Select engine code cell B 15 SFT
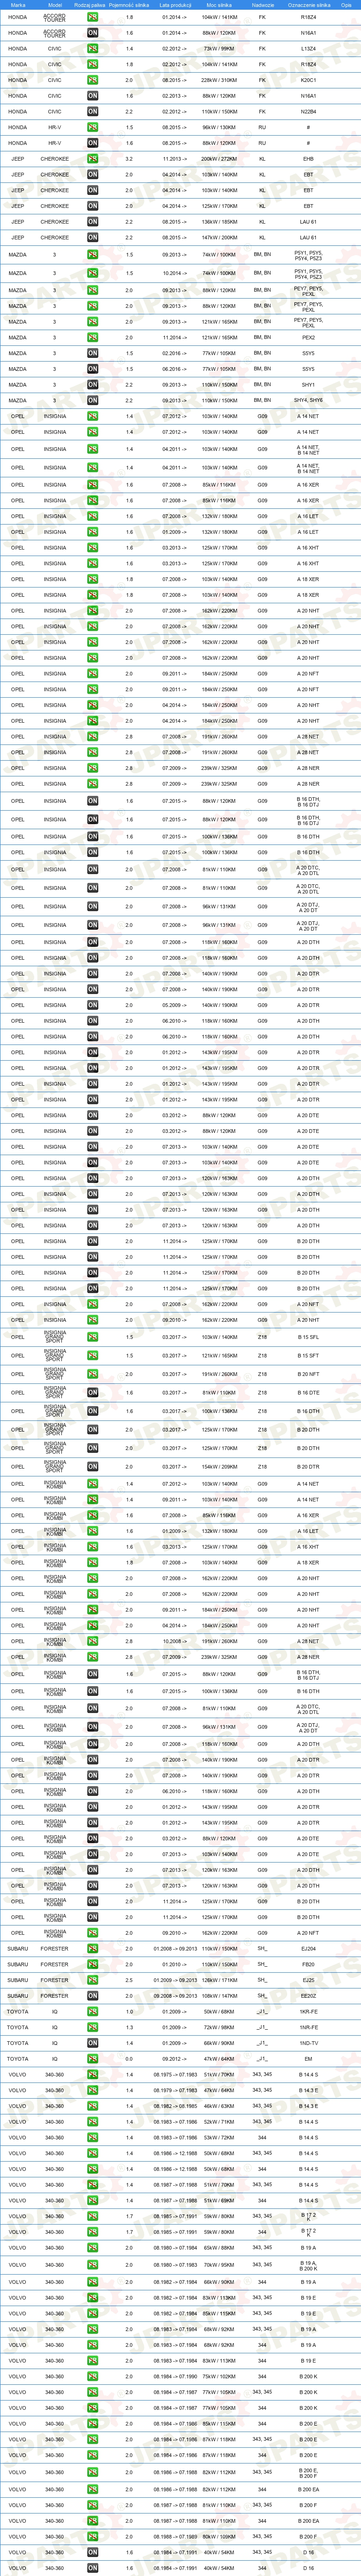The width and height of the screenshot is (361, 2576). pos(308,1356)
